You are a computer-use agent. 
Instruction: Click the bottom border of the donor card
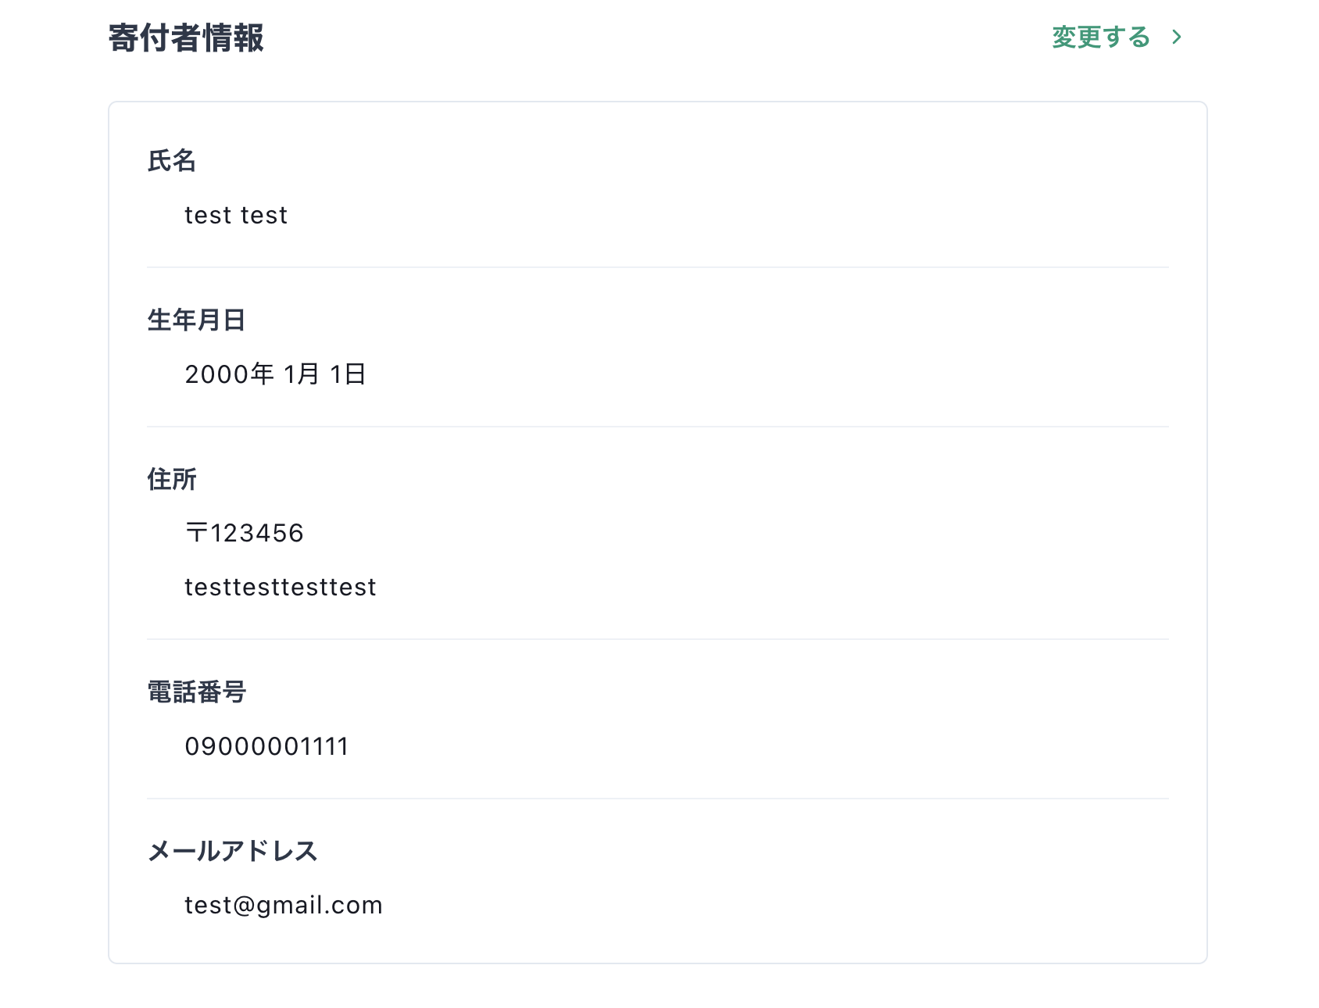pyautogui.click(x=658, y=963)
